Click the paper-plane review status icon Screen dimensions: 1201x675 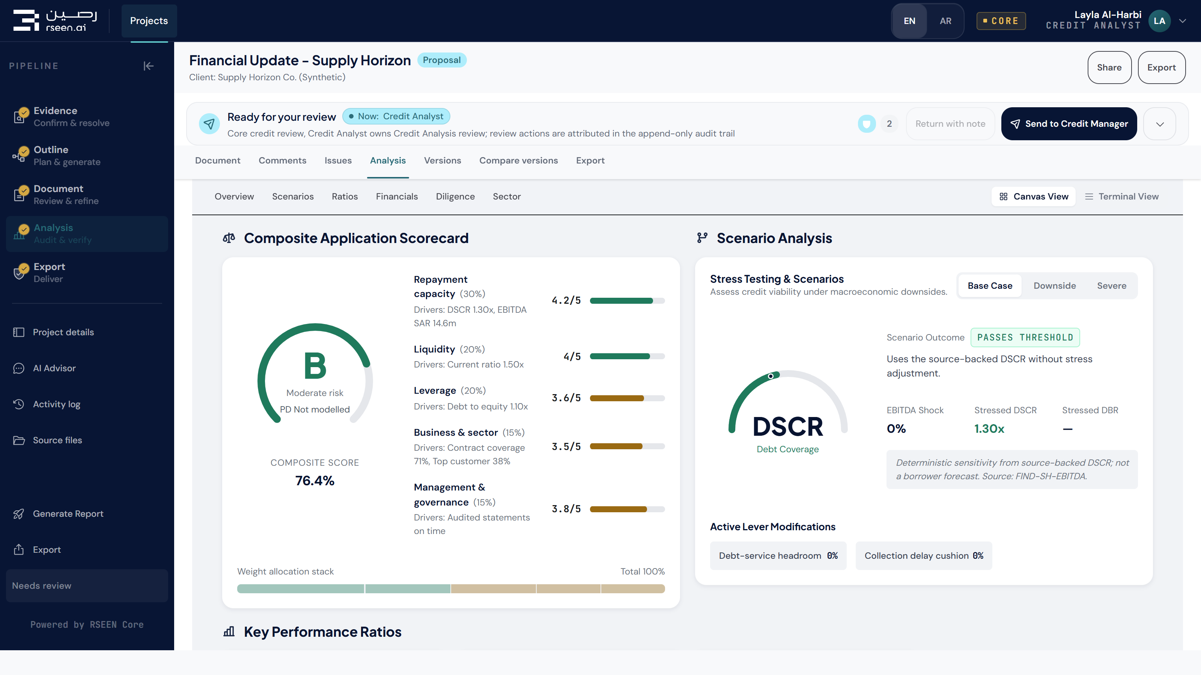(x=209, y=123)
